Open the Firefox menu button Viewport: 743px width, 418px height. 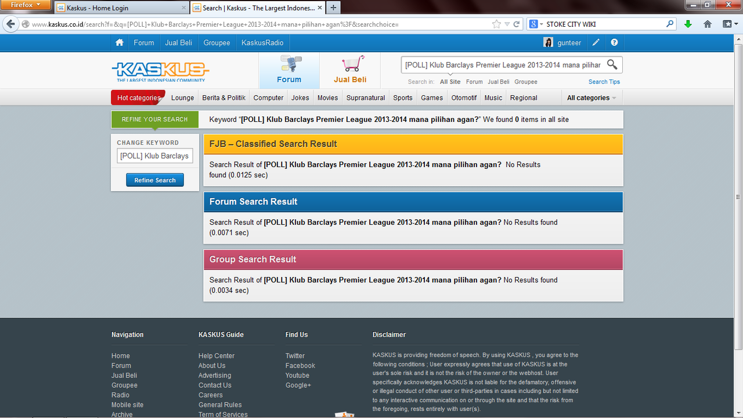point(26,5)
